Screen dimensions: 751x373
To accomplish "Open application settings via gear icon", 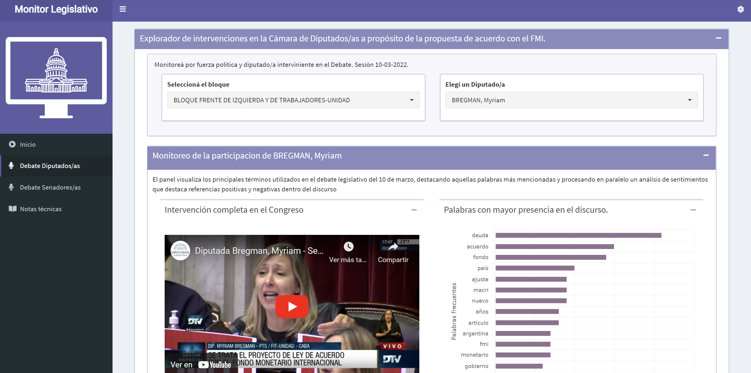I will [x=741, y=9].
